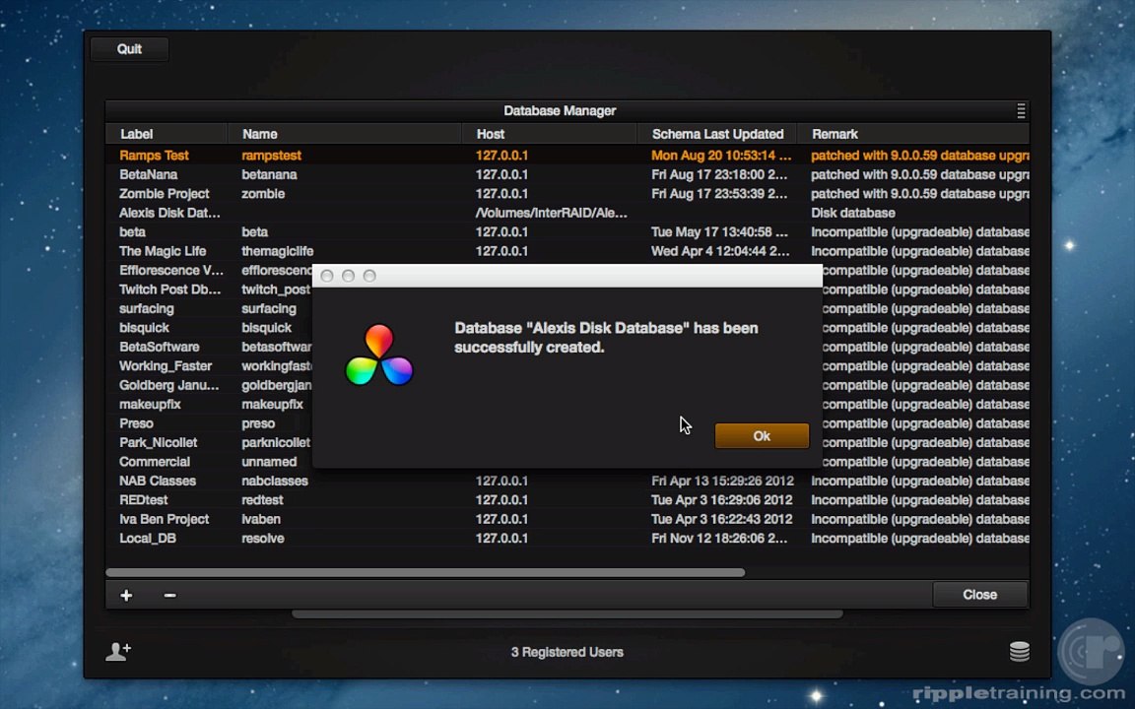Select the Zombie Project database row

click(x=567, y=194)
